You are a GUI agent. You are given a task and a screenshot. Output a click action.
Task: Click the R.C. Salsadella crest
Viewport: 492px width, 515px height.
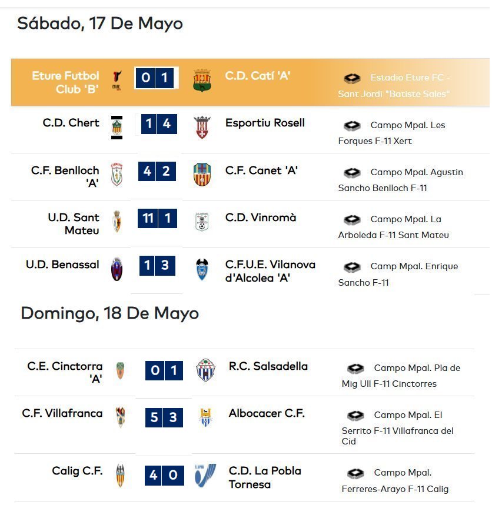tap(205, 370)
